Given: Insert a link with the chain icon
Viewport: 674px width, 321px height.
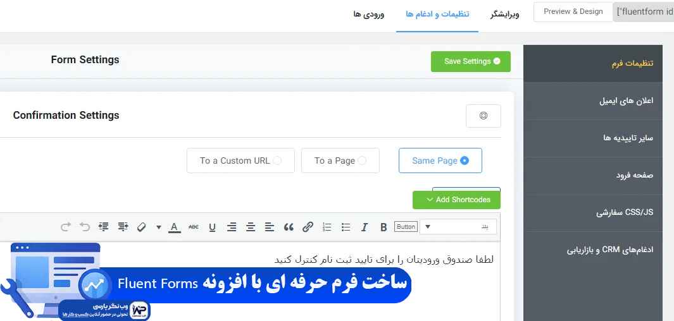Looking at the screenshot, I should coord(308,227).
